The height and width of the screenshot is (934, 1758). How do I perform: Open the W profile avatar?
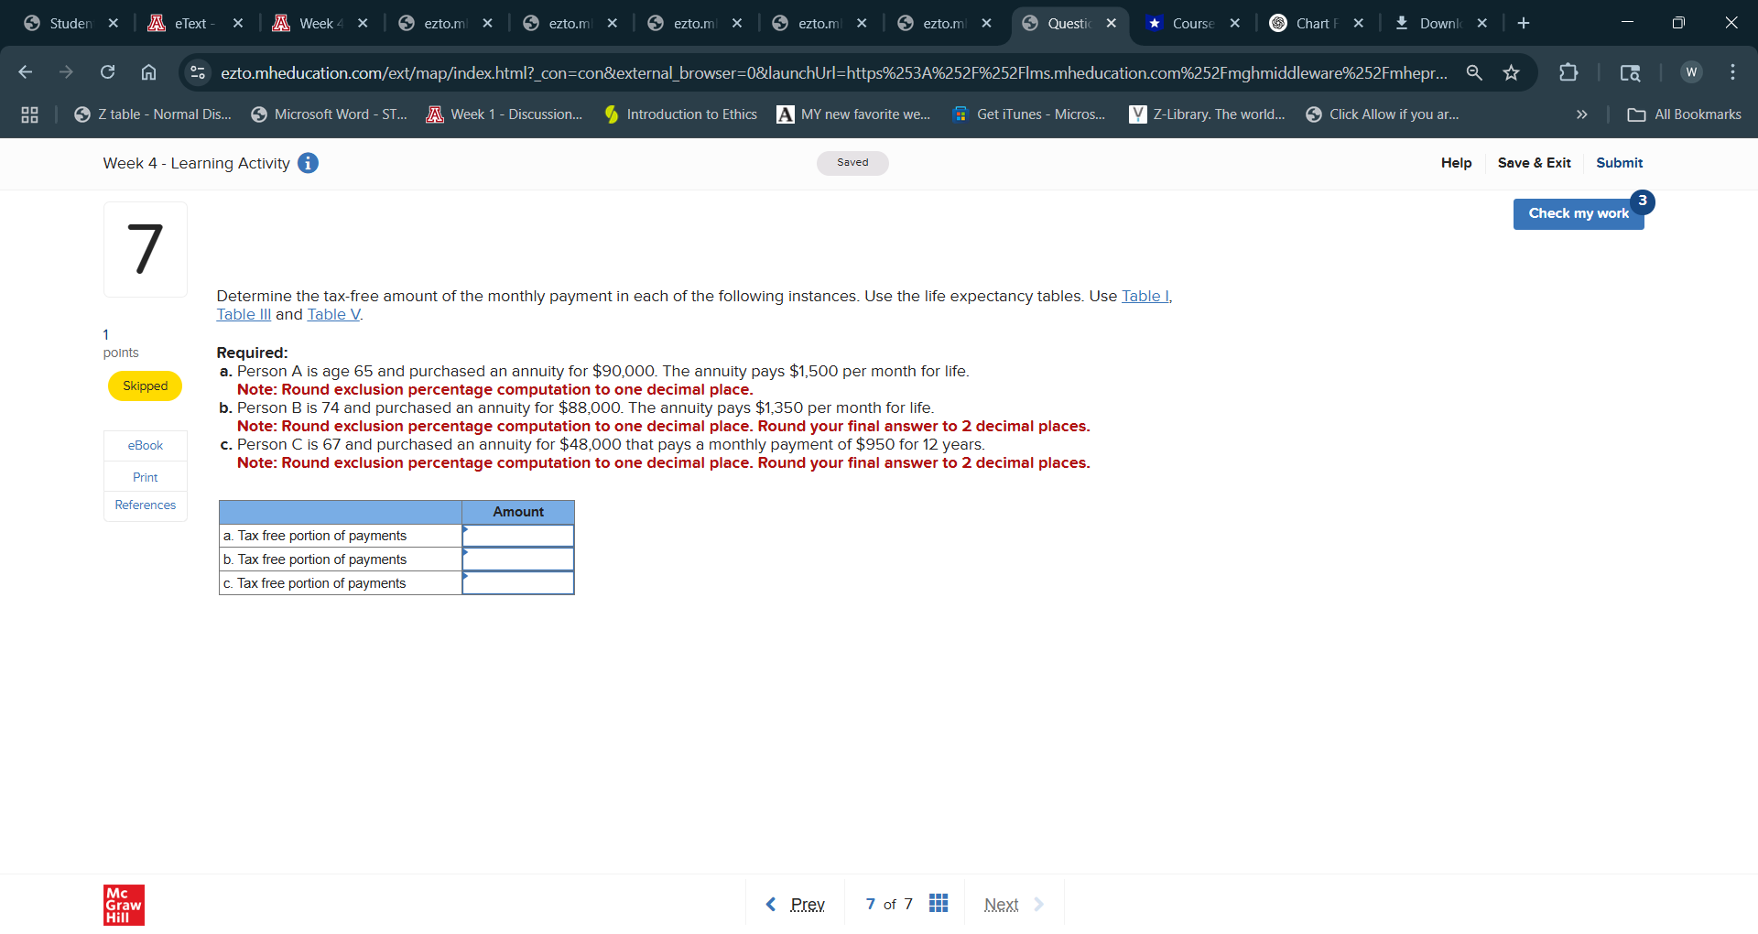click(x=1691, y=72)
